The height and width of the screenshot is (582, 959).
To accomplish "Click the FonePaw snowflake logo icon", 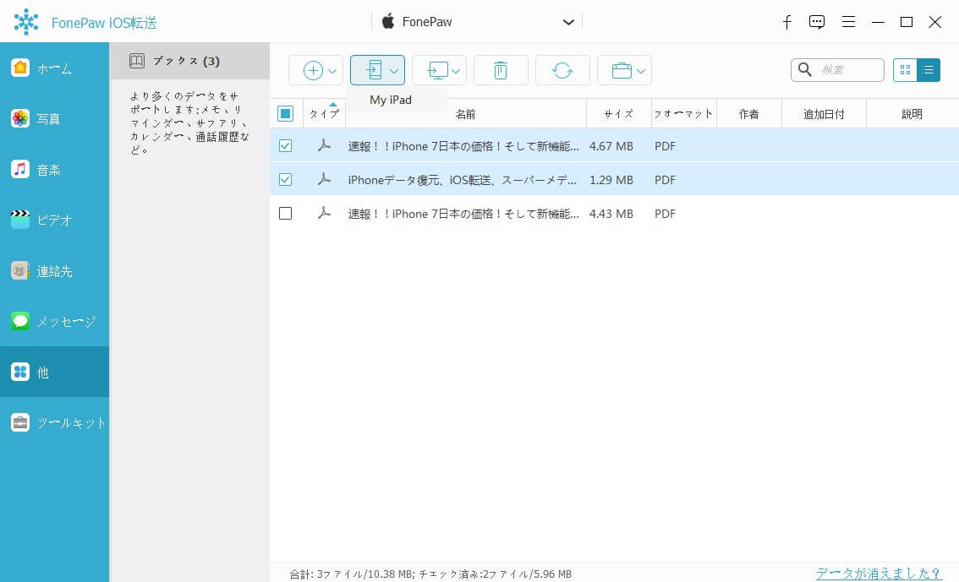I will click(x=26, y=22).
